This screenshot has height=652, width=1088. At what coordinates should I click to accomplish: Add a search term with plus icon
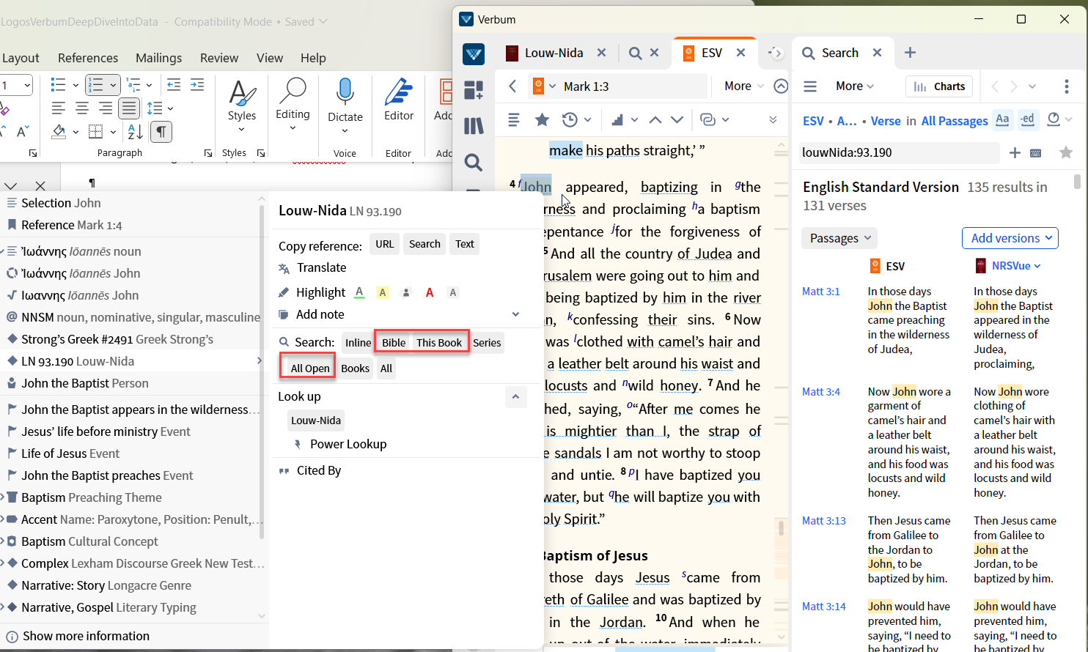point(1015,152)
